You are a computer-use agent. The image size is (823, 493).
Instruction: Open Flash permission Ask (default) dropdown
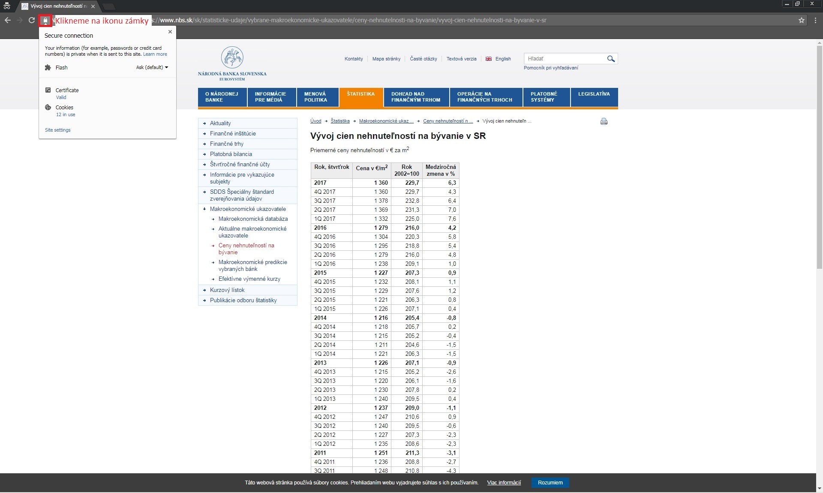152,67
